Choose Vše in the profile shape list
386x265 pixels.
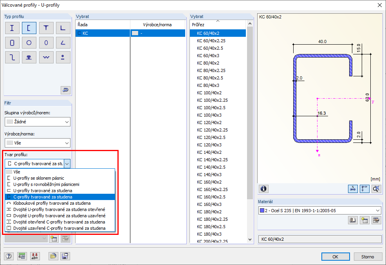click(x=60, y=172)
